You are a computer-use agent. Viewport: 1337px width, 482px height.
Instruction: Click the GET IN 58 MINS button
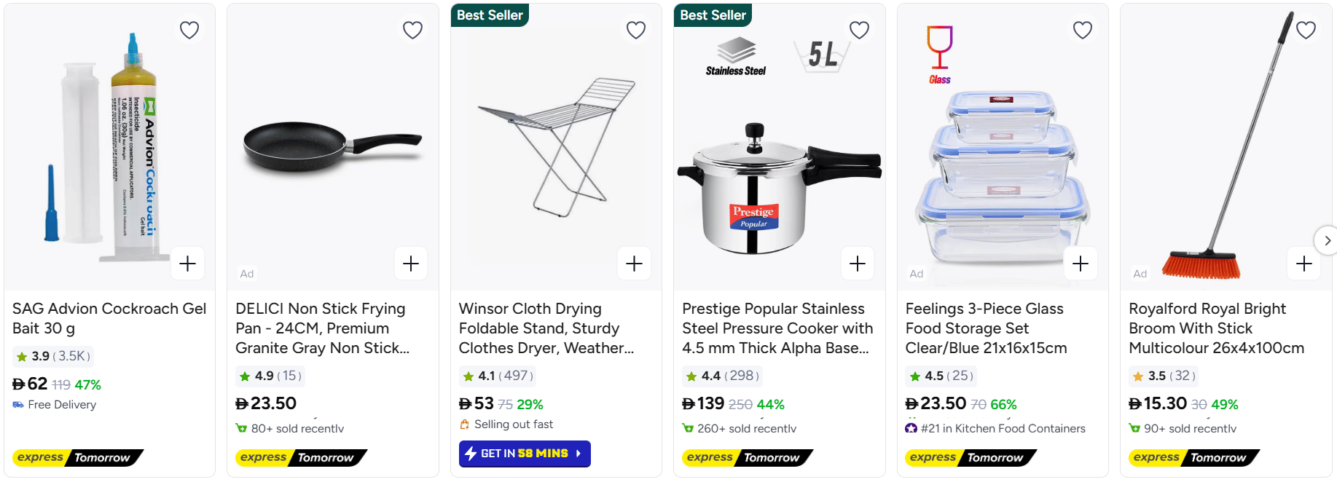pyautogui.click(x=525, y=454)
